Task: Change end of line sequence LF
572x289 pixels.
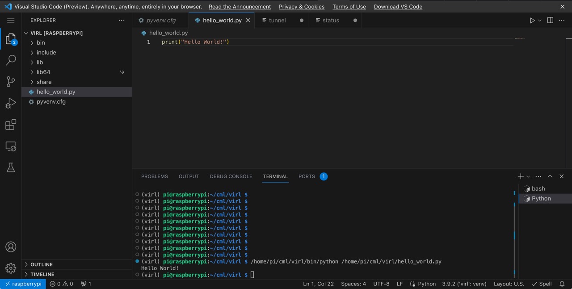Action: pyautogui.click(x=400, y=284)
